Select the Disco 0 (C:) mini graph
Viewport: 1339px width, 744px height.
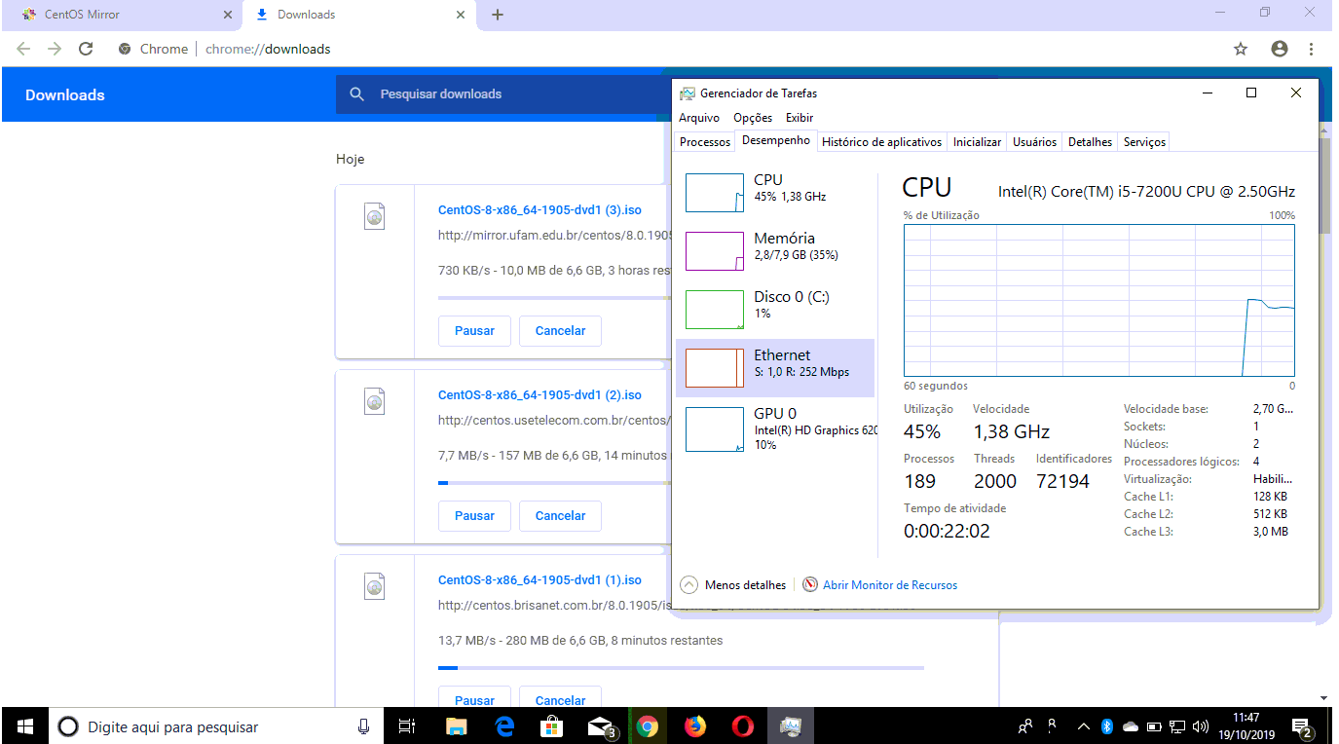715,310
